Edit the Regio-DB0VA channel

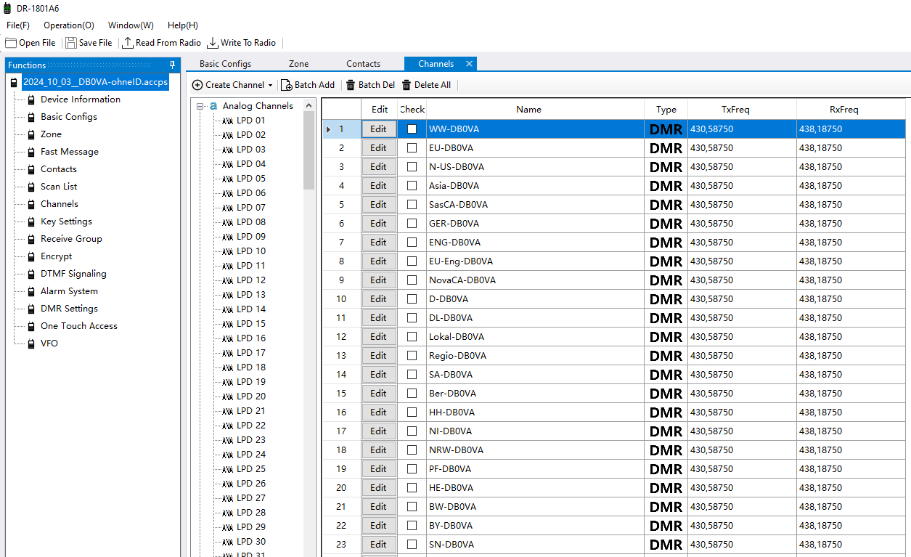[379, 355]
